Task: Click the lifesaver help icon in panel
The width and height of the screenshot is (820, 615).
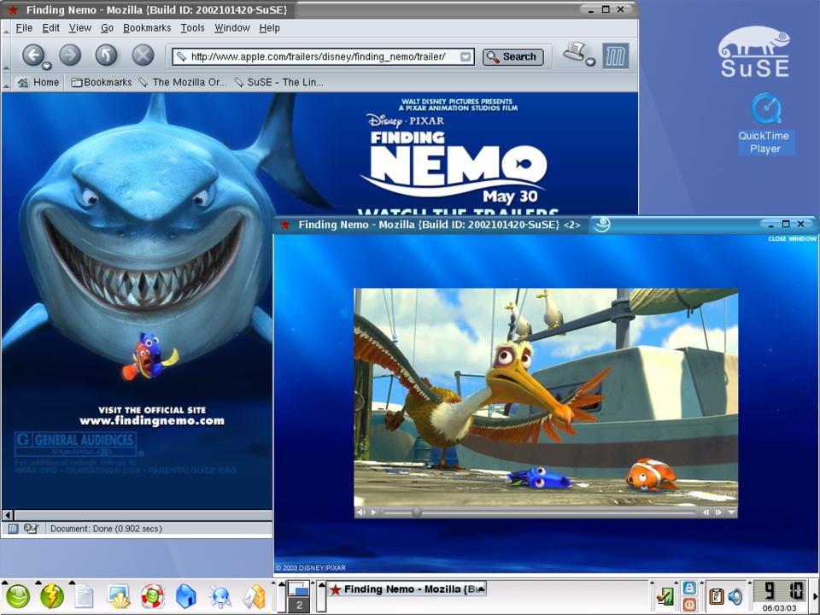Action: tap(152, 595)
